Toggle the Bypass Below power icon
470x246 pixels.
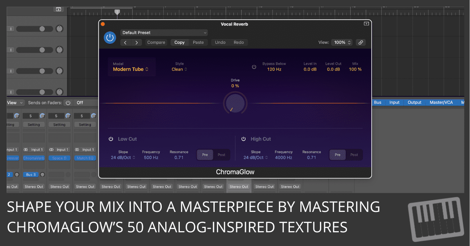point(254,67)
